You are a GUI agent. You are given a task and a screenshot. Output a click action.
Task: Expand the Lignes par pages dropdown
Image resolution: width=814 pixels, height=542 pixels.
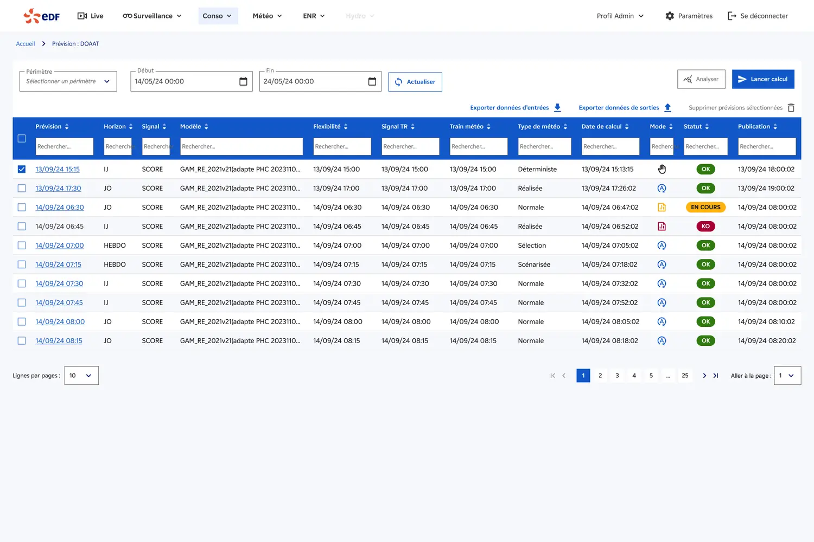pos(81,376)
